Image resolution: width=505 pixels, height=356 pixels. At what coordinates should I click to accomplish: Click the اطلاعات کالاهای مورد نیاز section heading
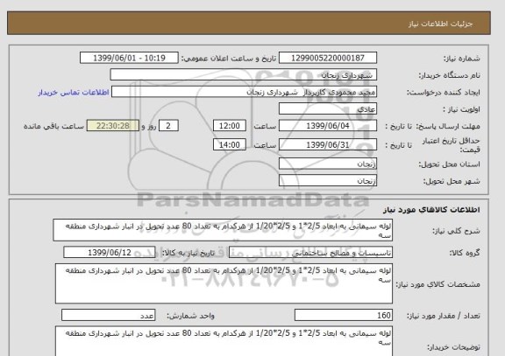coord(431,210)
